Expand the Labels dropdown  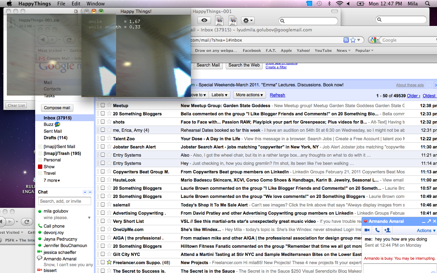click(220, 95)
